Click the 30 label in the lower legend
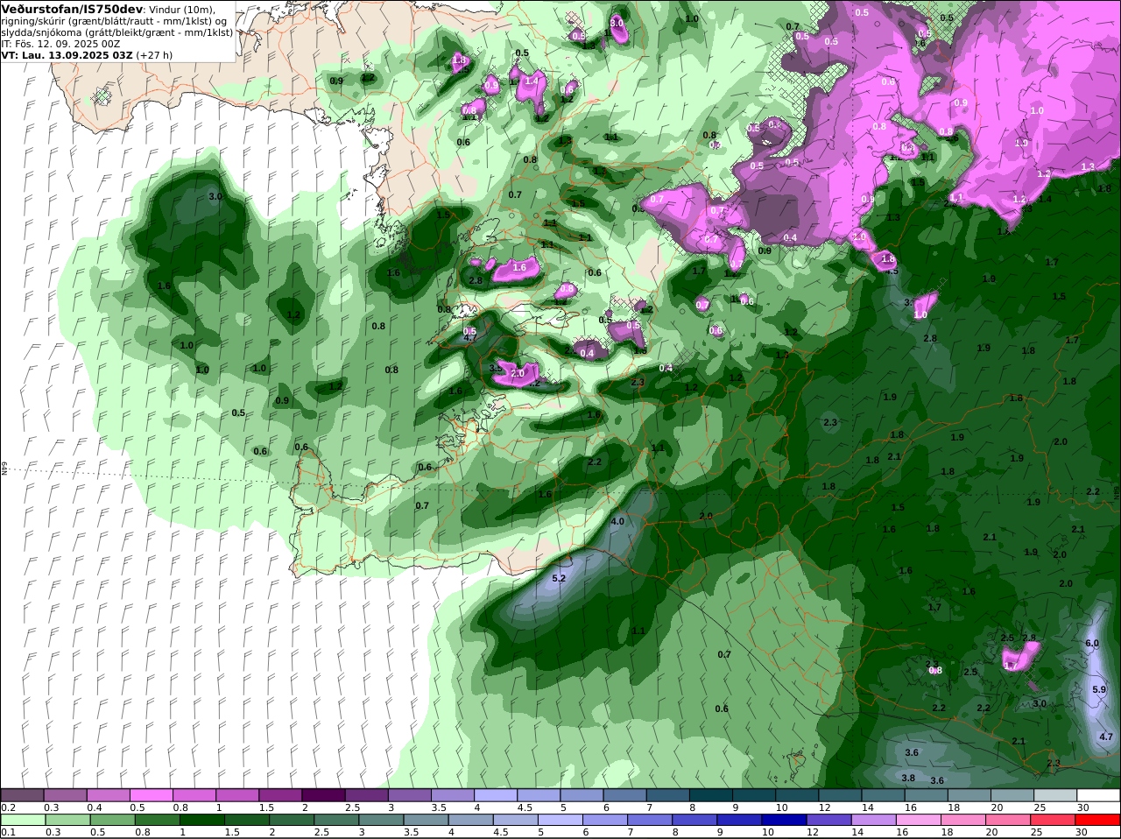 (x=1083, y=832)
